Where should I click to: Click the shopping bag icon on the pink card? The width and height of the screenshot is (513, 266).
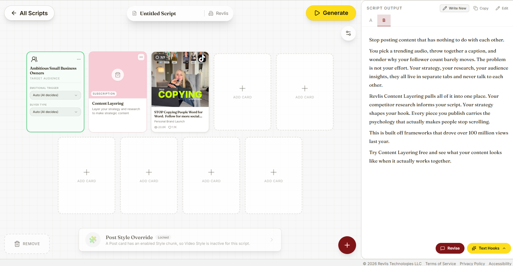[x=118, y=75]
